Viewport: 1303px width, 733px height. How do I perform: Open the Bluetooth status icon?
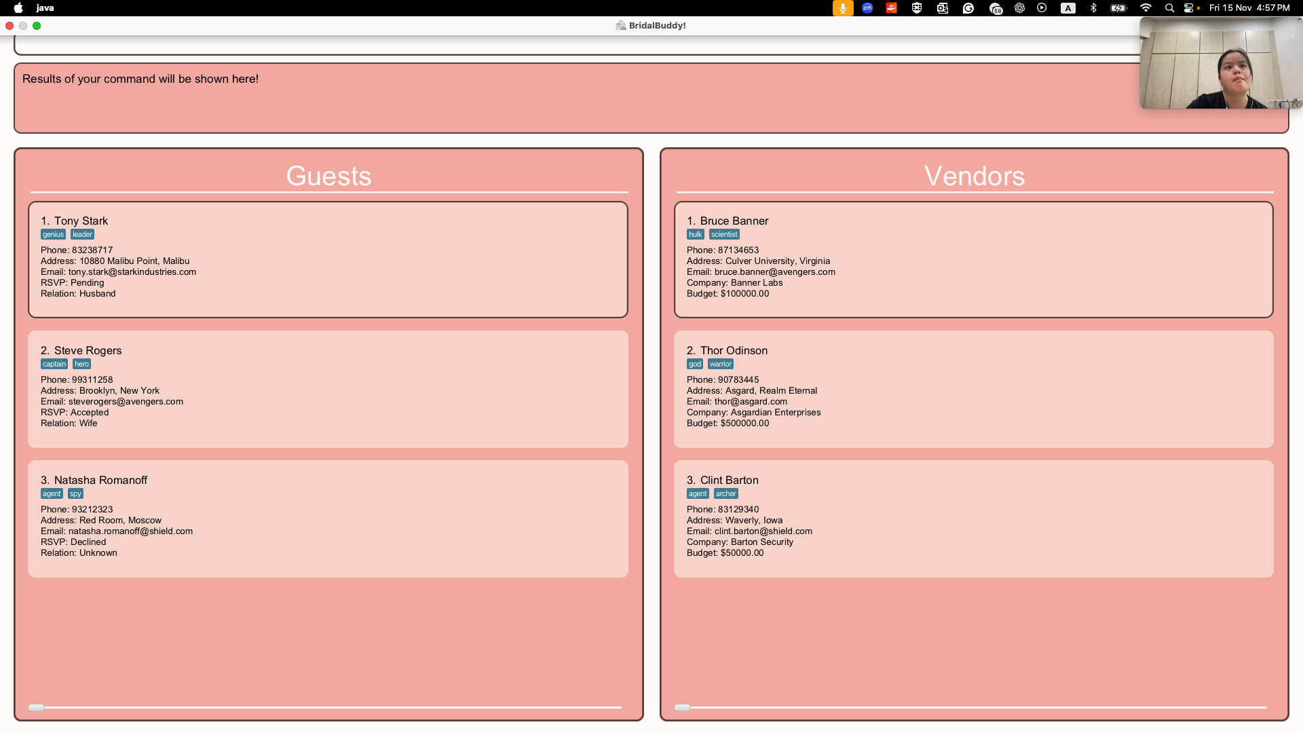point(1093,8)
